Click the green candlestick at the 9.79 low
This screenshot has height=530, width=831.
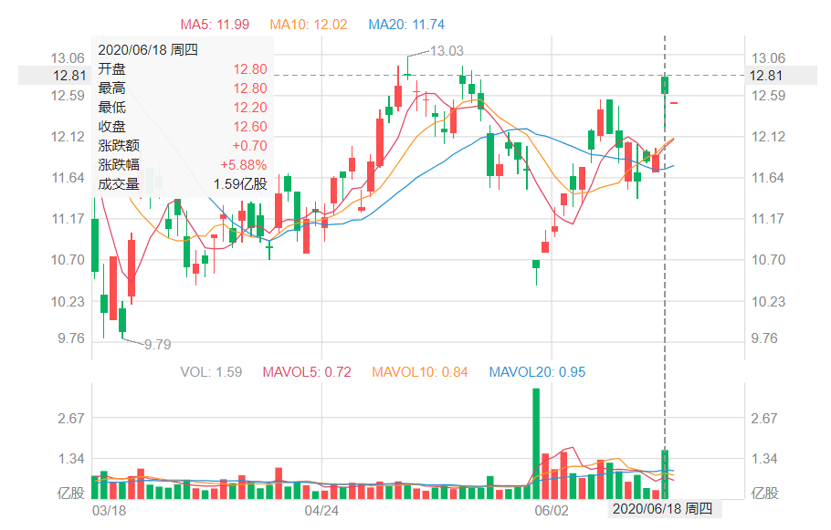122,320
